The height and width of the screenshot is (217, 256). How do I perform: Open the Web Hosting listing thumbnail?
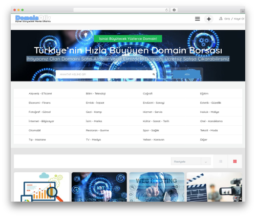coord(157,187)
